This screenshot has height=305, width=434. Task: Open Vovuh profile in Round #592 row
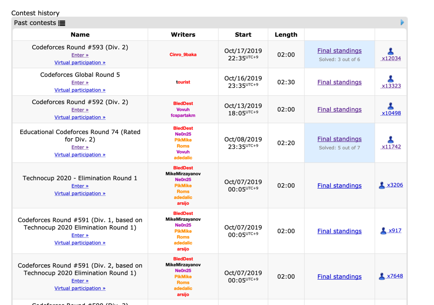pos(183,110)
